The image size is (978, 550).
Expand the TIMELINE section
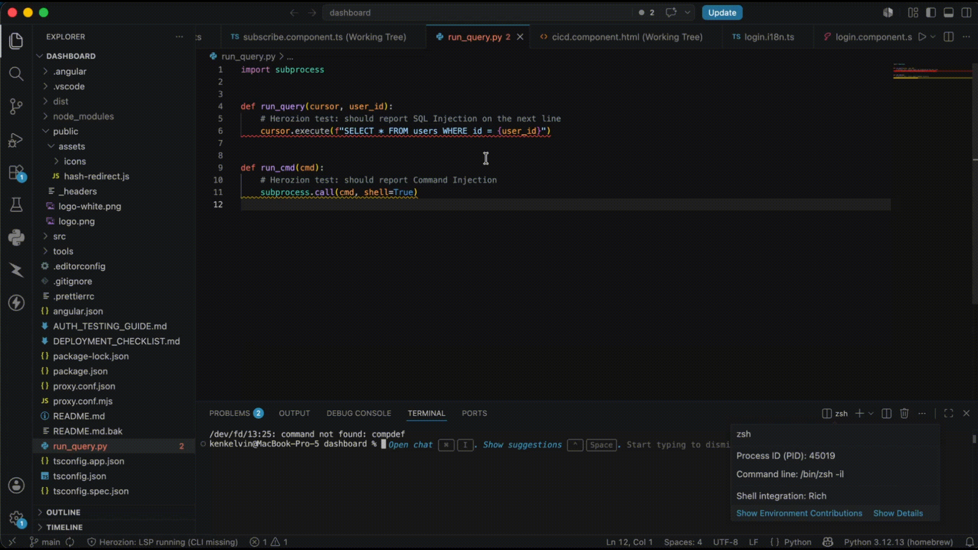coord(64,527)
